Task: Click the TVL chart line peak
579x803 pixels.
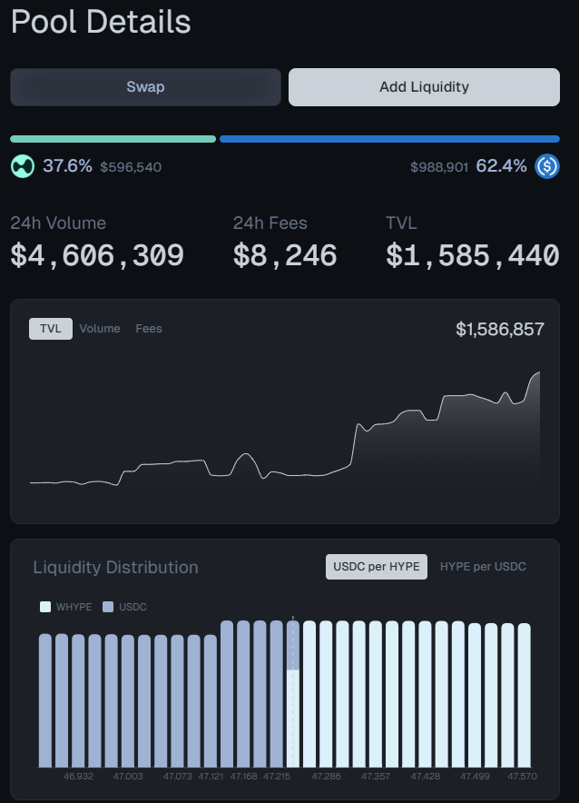Action: 538,373
